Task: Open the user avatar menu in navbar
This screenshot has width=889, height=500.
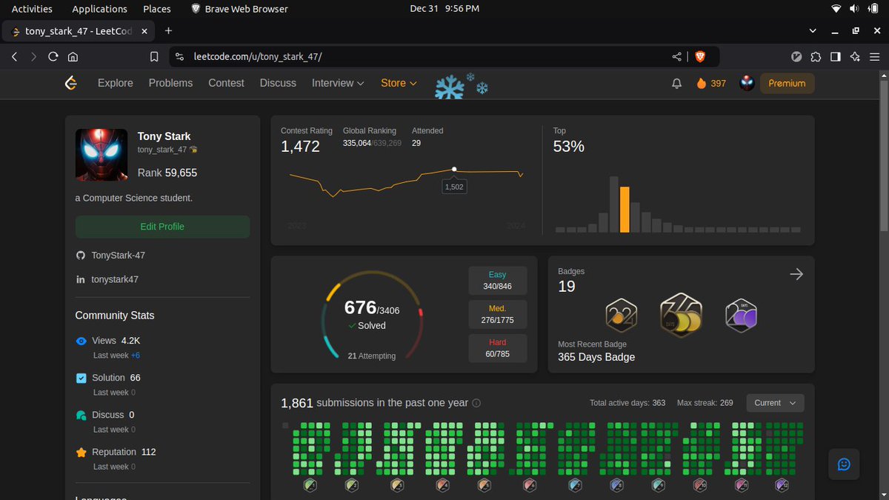Action: [747, 84]
